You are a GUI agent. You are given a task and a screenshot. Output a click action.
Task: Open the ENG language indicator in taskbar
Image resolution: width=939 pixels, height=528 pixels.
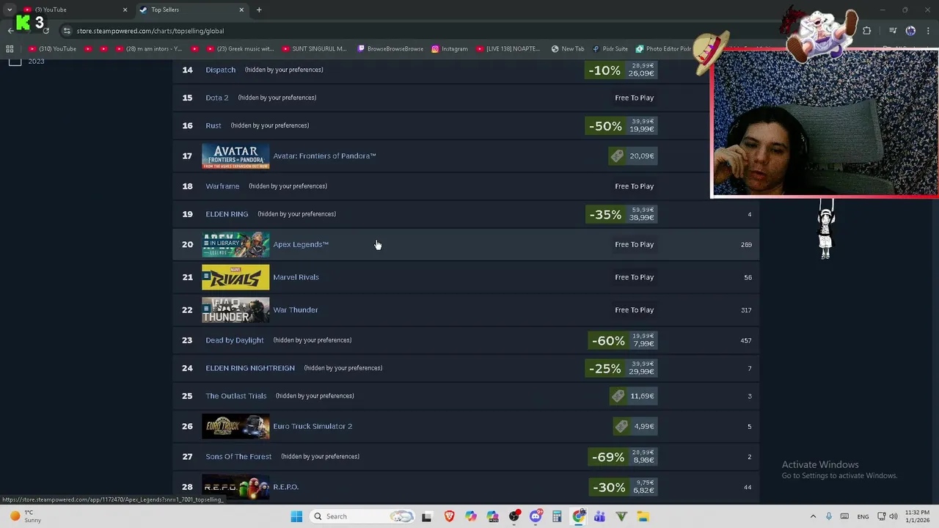tap(863, 516)
